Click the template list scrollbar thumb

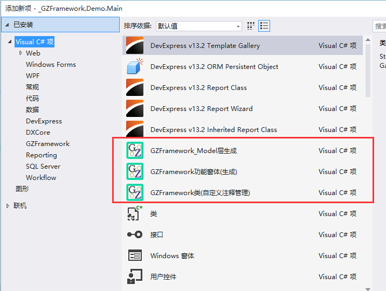coord(368,71)
